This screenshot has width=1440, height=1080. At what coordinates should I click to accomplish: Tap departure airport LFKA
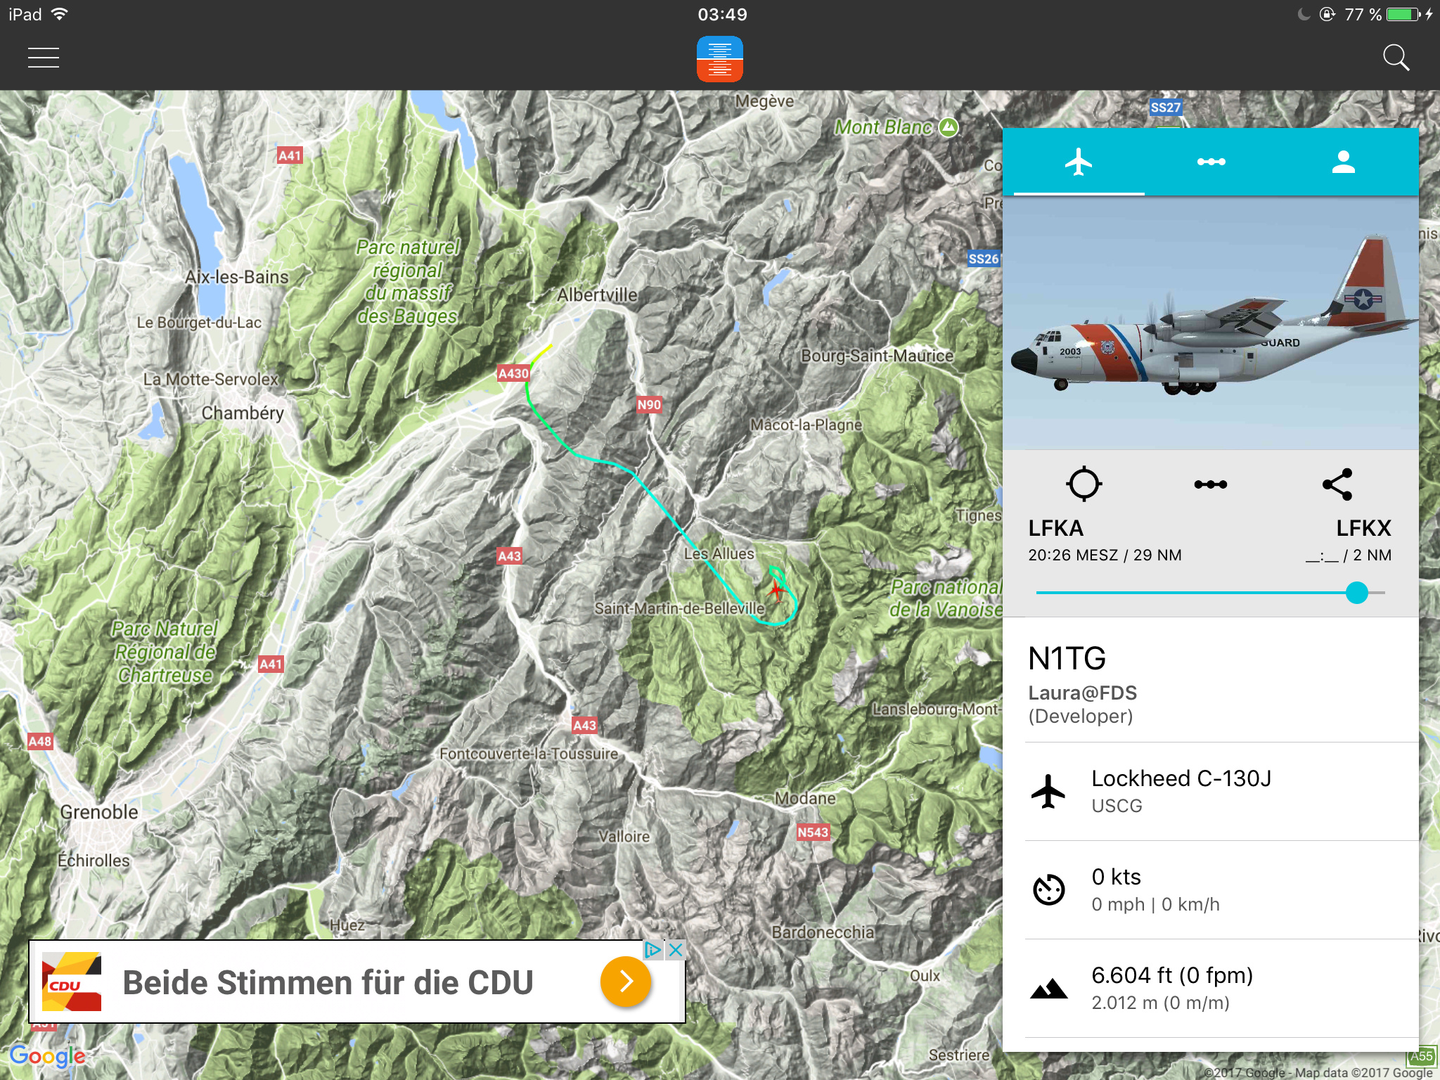point(1055,528)
